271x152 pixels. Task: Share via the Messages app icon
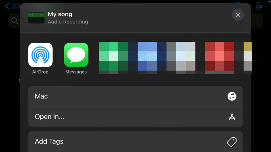pos(76,55)
